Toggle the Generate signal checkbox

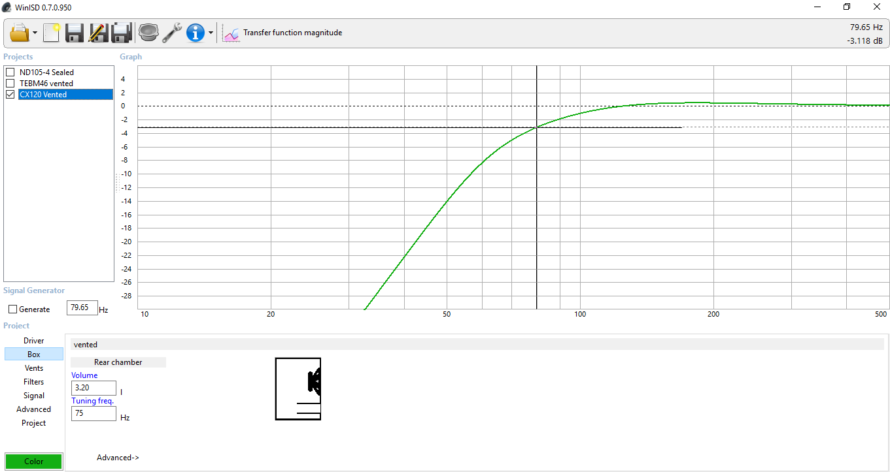pyautogui.click(x=11, y=308)
